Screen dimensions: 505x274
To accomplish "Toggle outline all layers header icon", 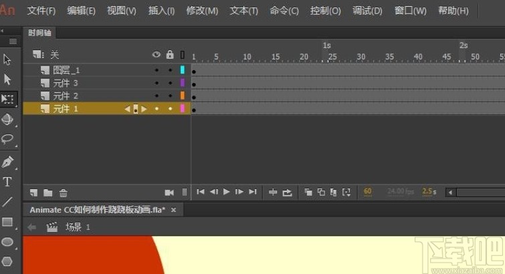I will (183, 55).
